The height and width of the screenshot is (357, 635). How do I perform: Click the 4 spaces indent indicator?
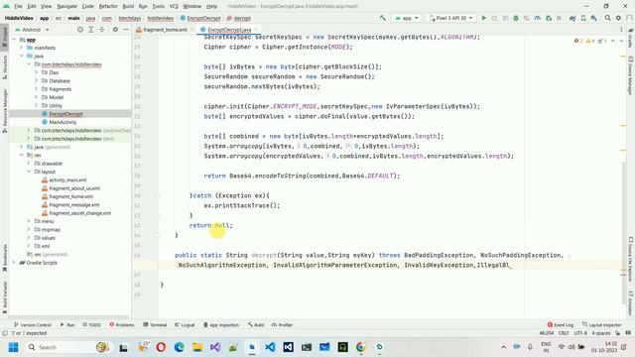601,333
